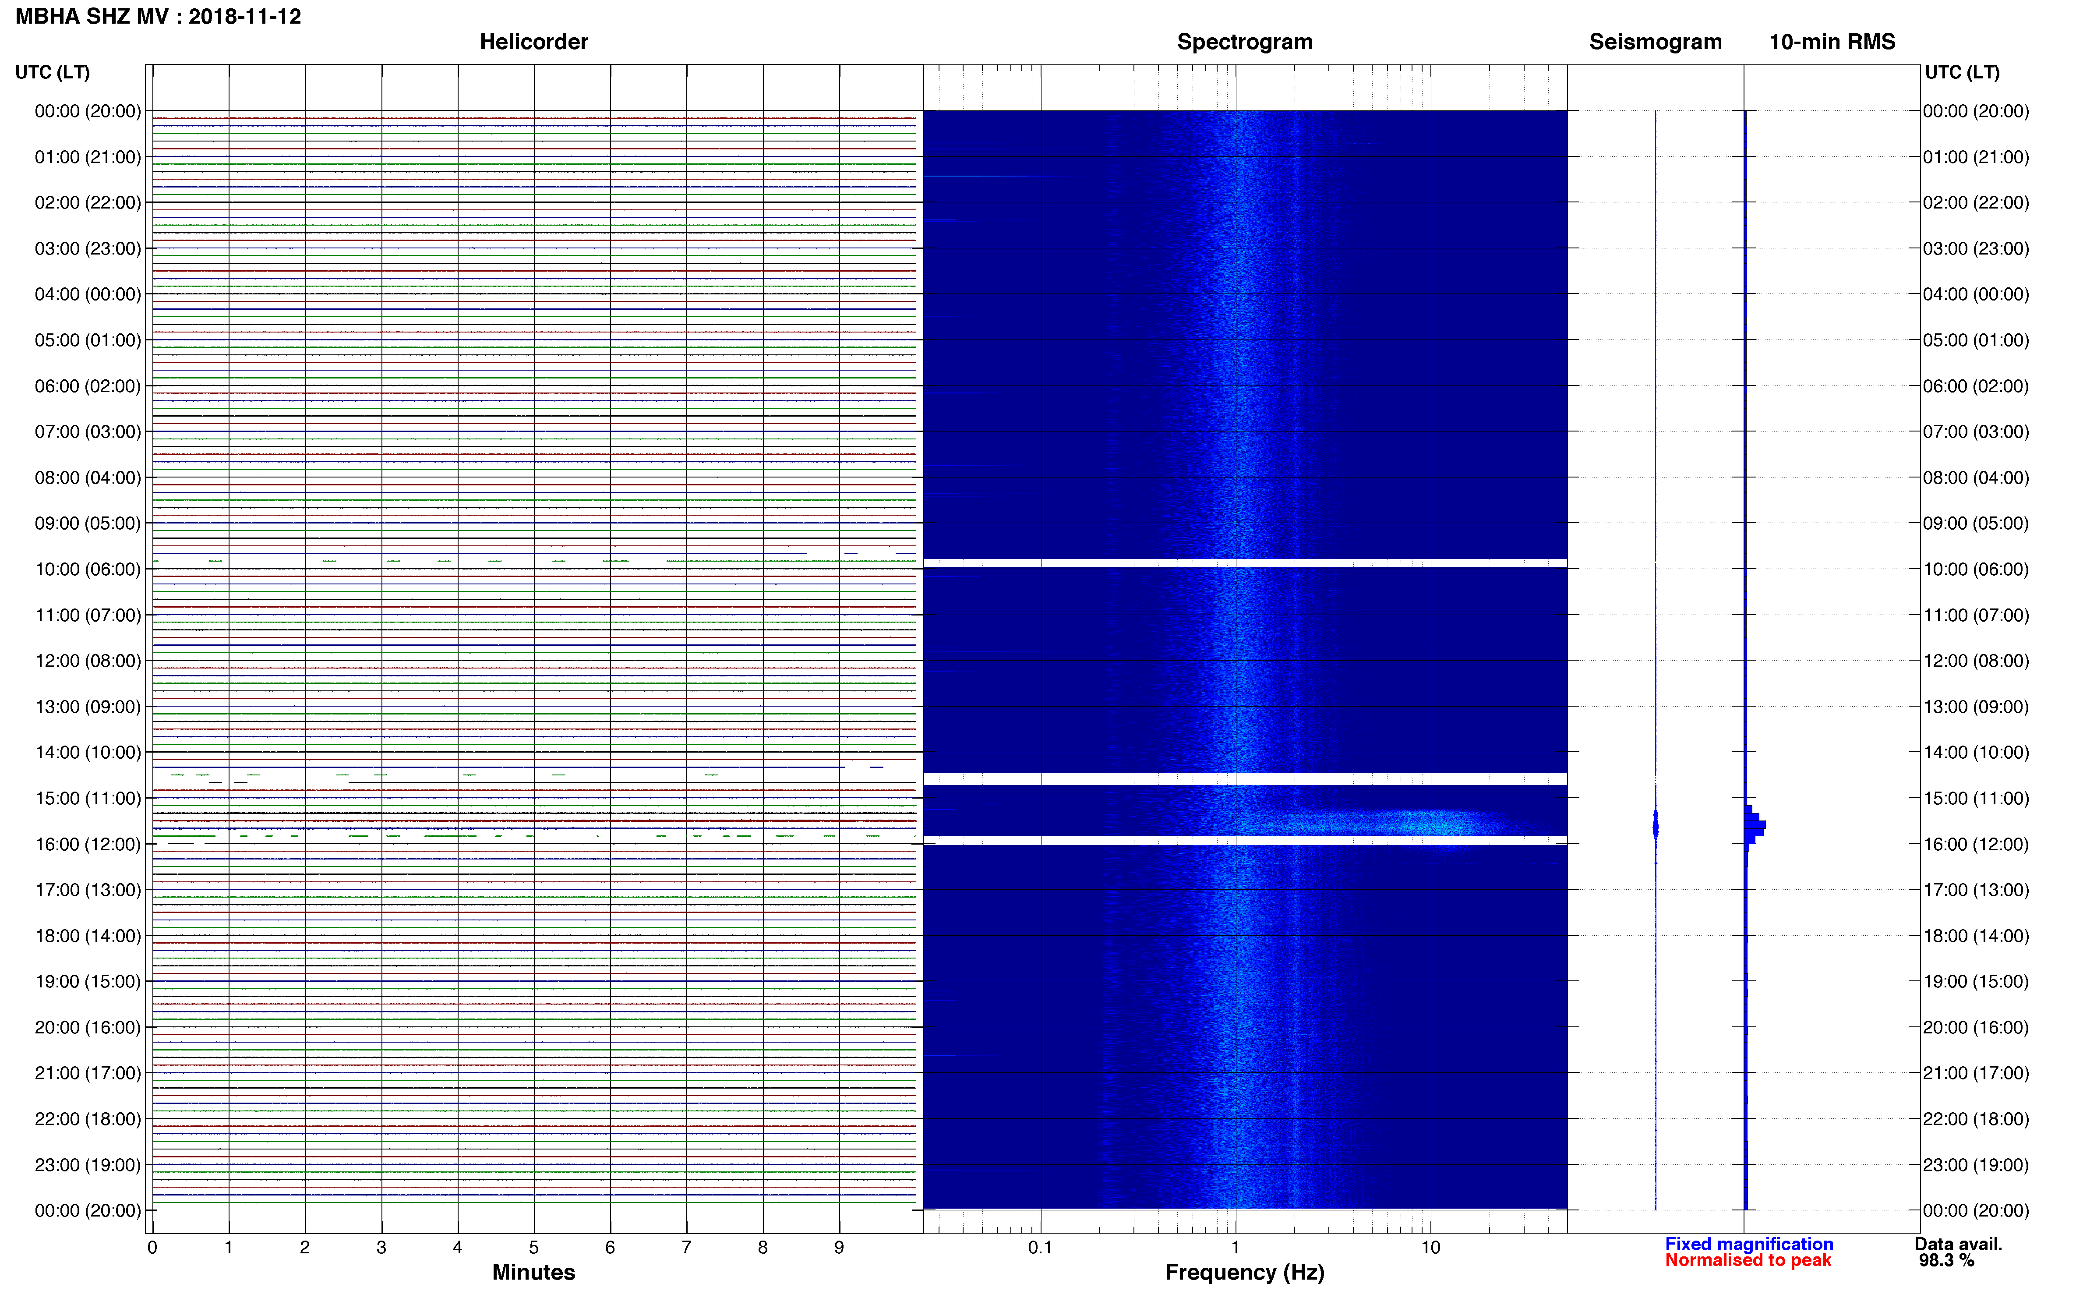Click '22:00 (18:00)' on the RMS time axis
Image resolution: width=2076 pixels, height=1298 pixels.
(x=1976, y=1119)
